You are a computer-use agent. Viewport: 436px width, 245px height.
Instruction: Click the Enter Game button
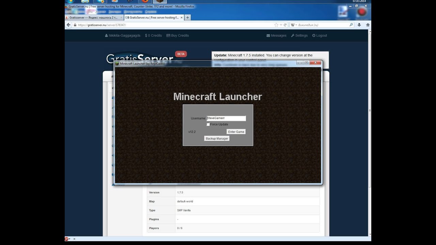(236, 132)
